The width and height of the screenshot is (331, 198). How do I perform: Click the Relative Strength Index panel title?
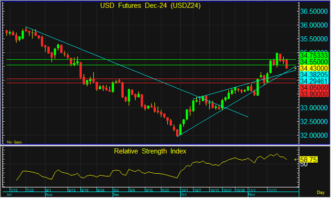pyautogui.click(x=150, y=151)
